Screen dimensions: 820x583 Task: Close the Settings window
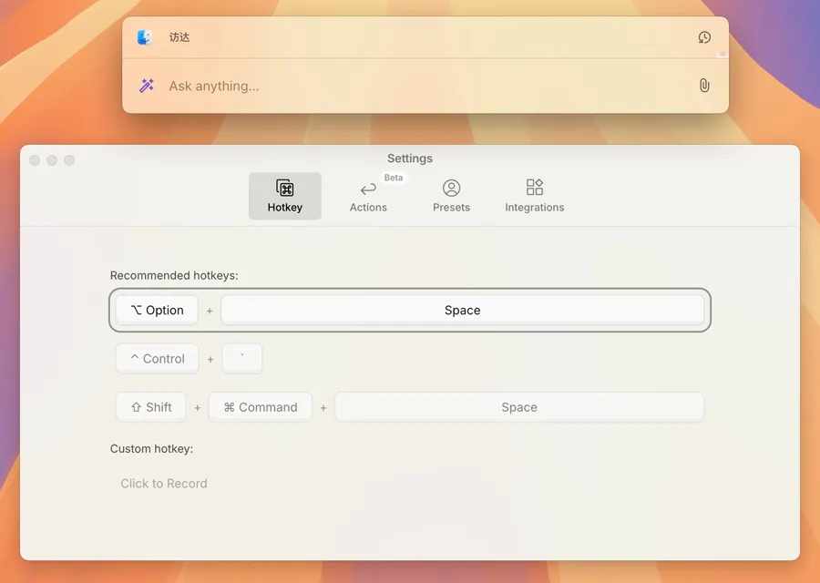35,160
